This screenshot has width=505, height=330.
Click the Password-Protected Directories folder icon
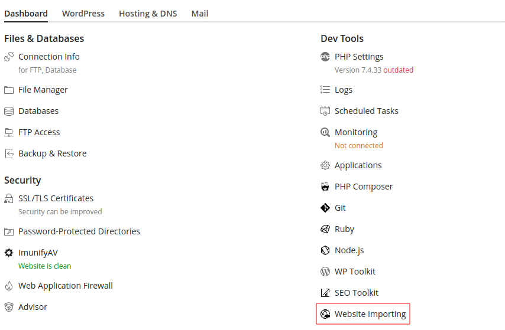[x=9, y=231]
